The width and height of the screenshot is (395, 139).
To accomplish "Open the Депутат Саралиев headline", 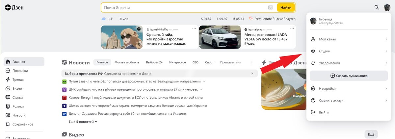I will [x=127, y=114].
